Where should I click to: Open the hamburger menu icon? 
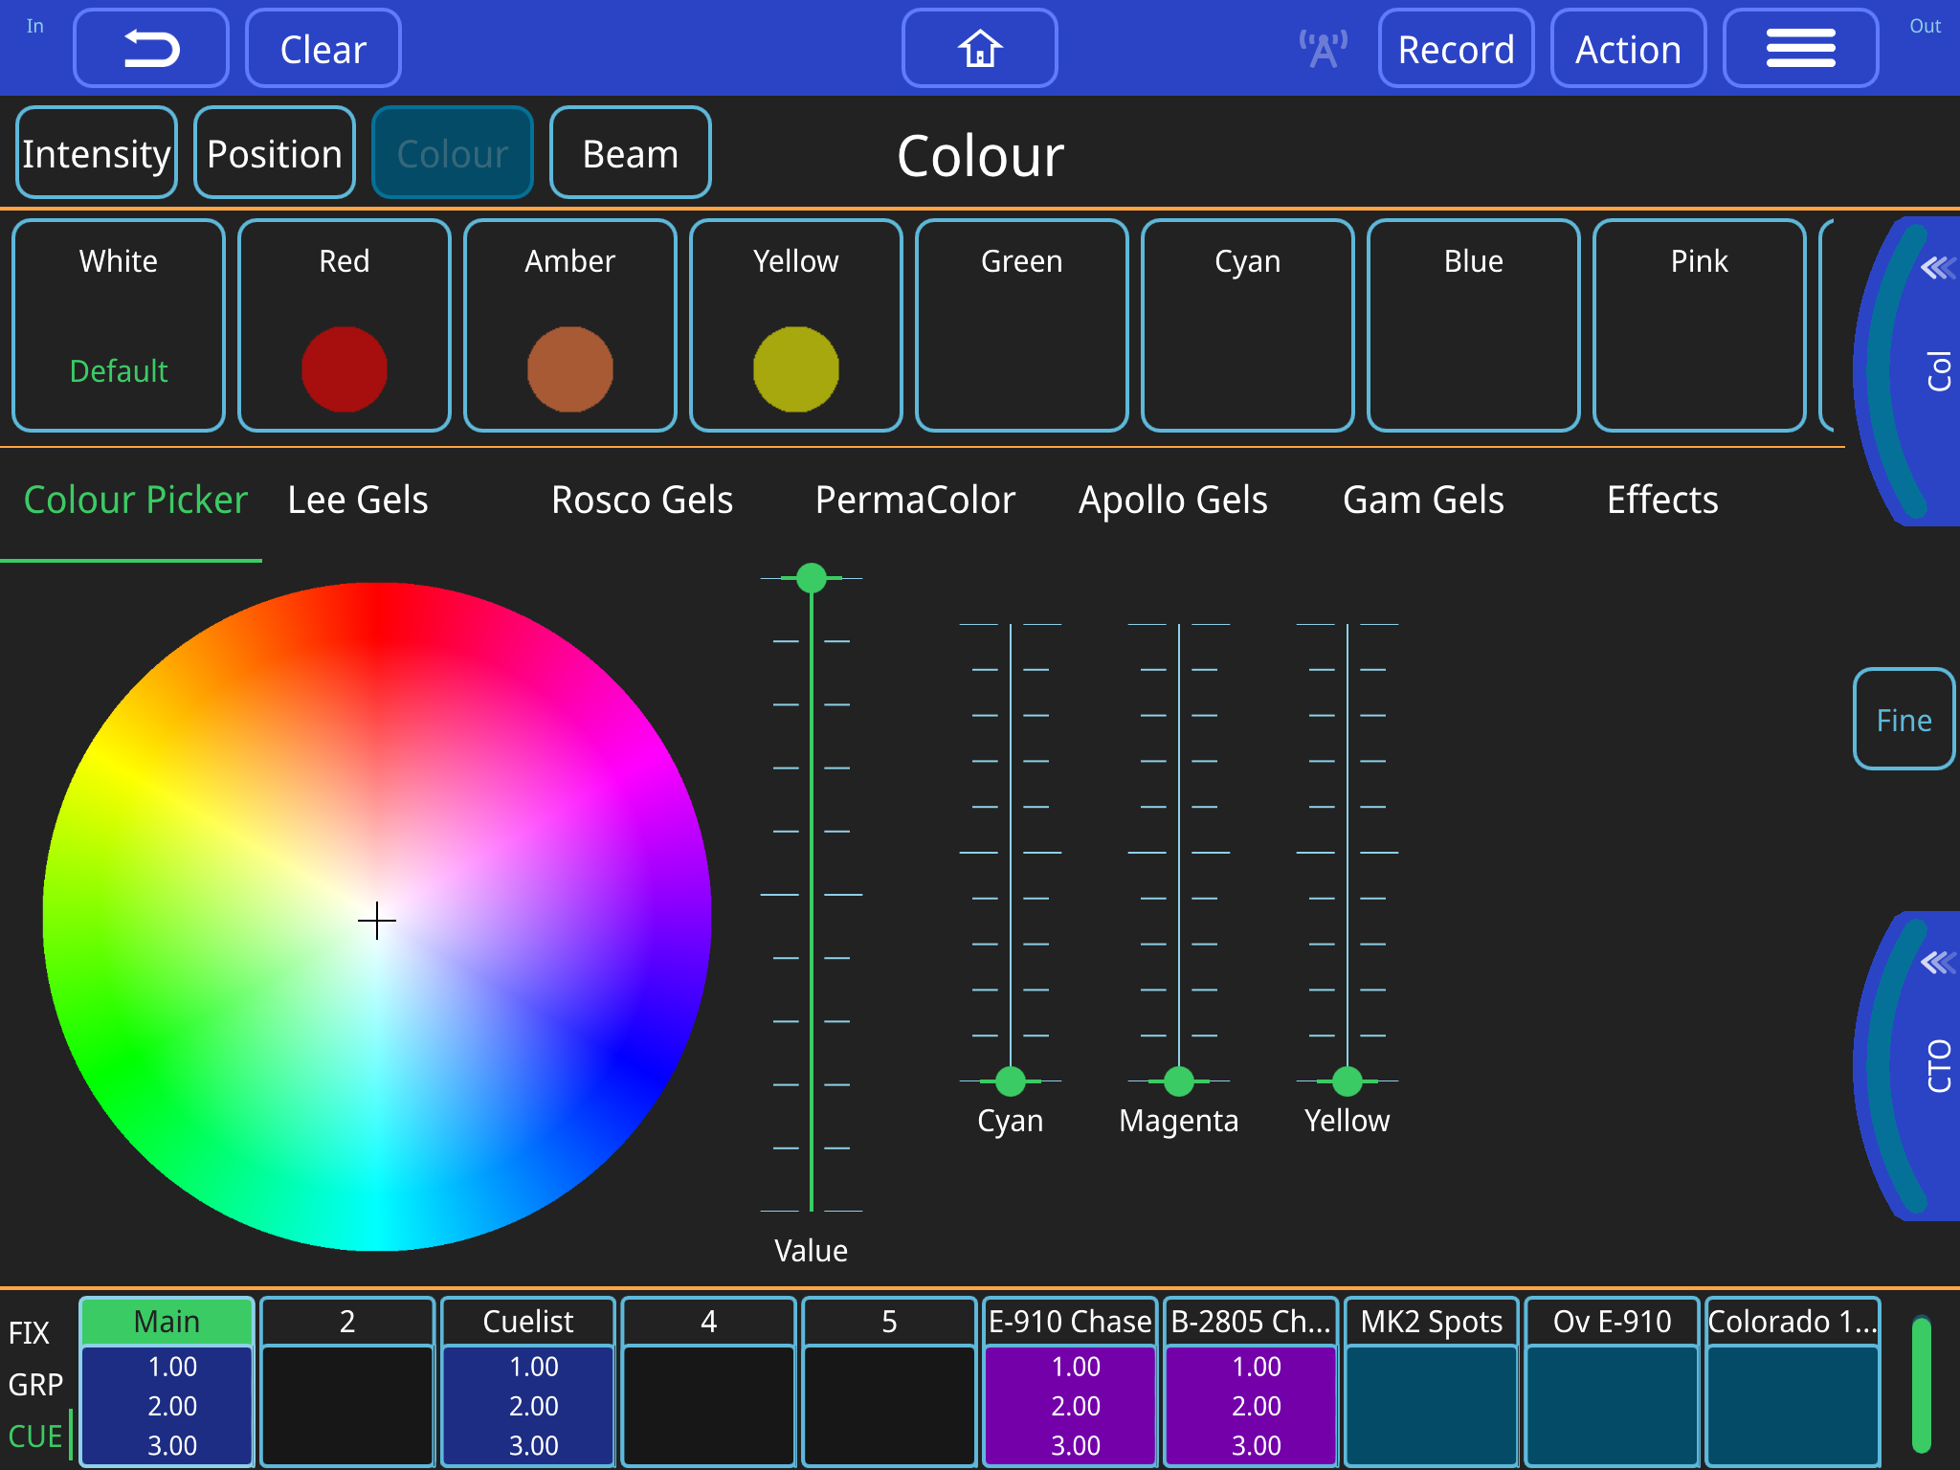pyautogui.click(x=1800, y=48)
